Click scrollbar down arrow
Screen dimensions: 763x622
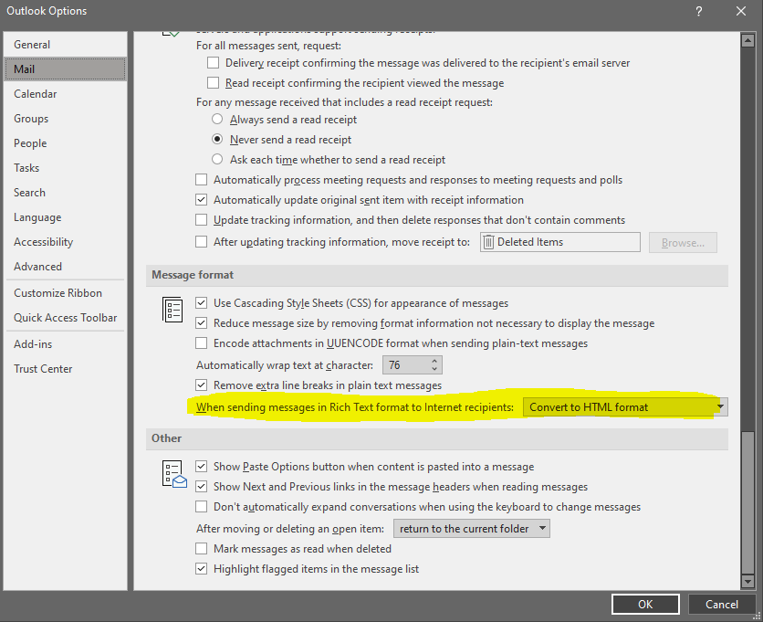tap(747, 581)
